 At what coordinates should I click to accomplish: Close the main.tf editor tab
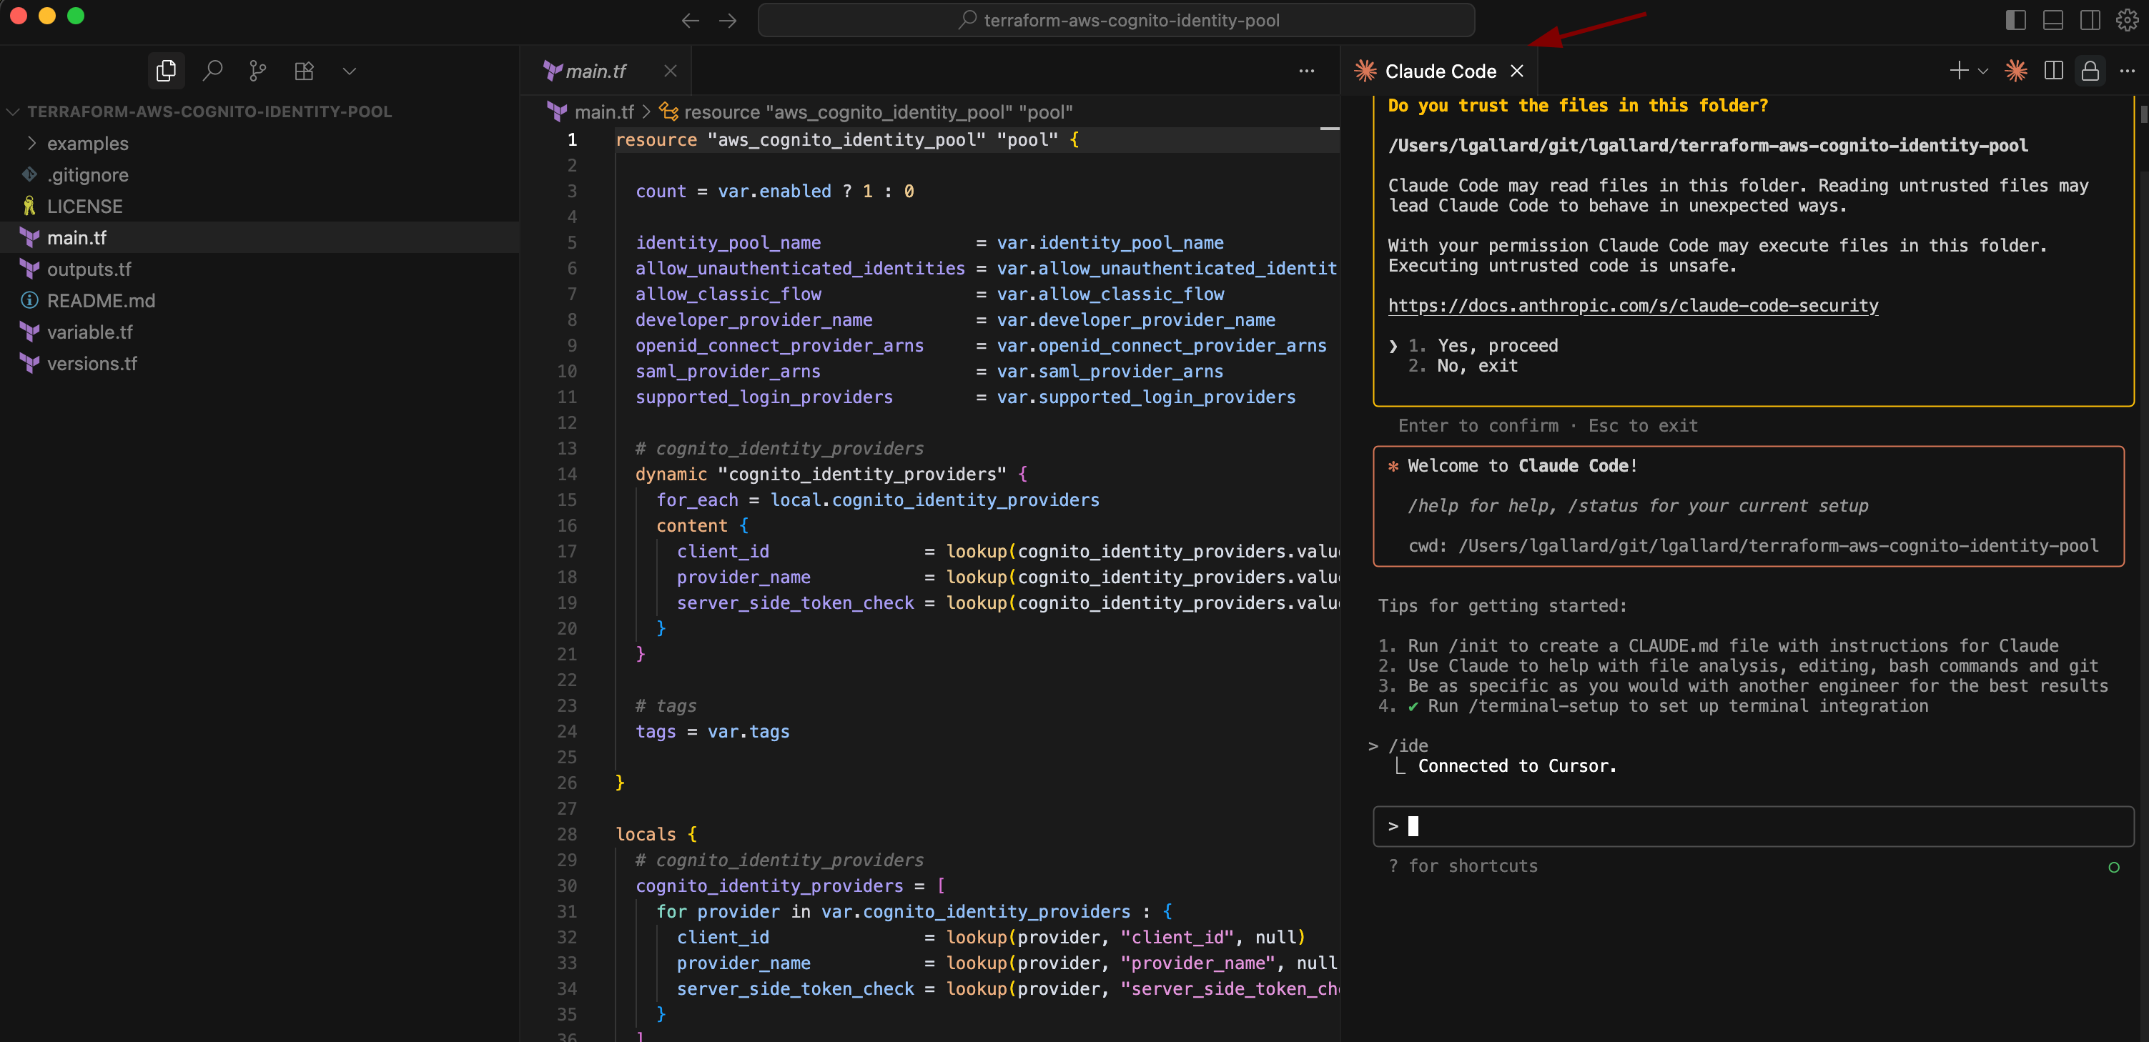[670, 71]
